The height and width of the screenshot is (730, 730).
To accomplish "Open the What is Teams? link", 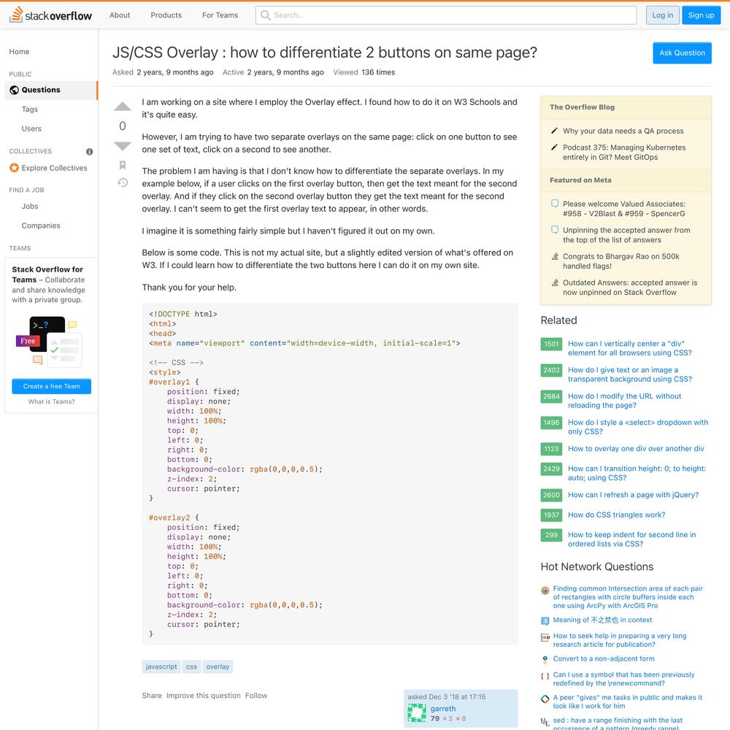I will point(52,401).
